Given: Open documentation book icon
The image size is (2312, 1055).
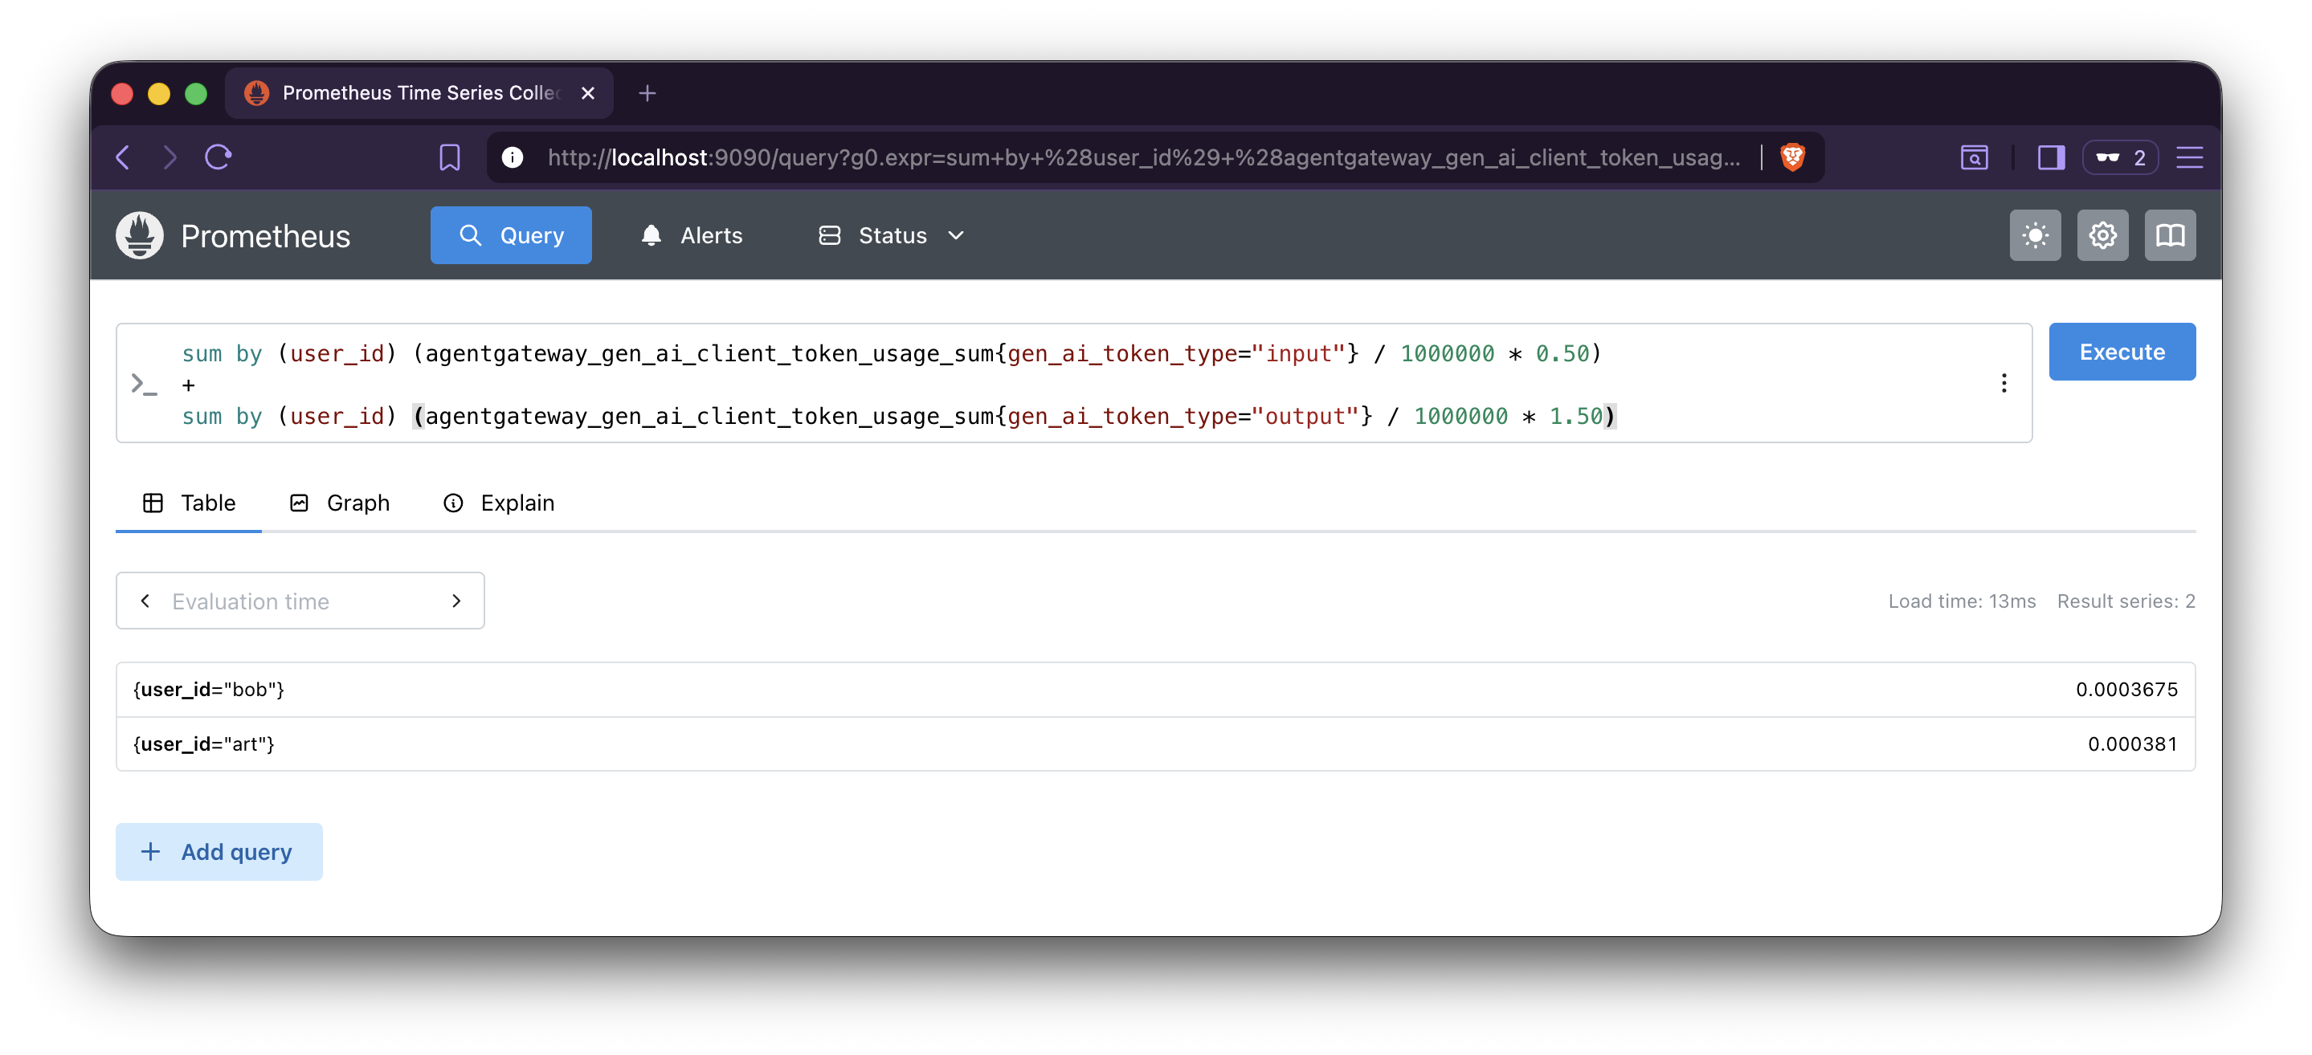Looking at the screenshot, I should pyautogui.click(x=2169, y=235).
